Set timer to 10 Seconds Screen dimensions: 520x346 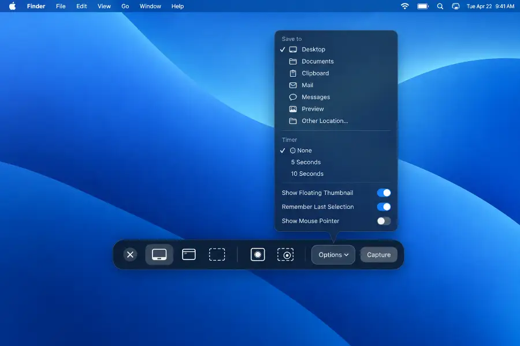pos(336,174)
